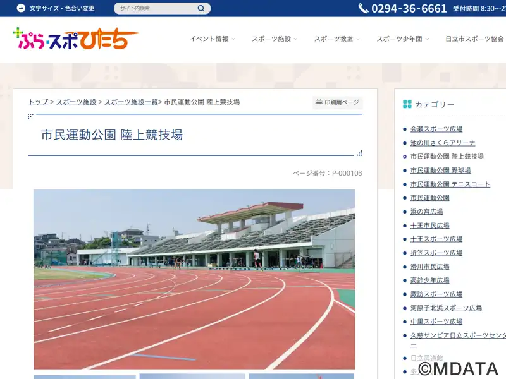The image size is (506, 379).
Task: Click the phone icon beside 0294-36-6661
Action: pyautogui.click(x=363, y=8)
